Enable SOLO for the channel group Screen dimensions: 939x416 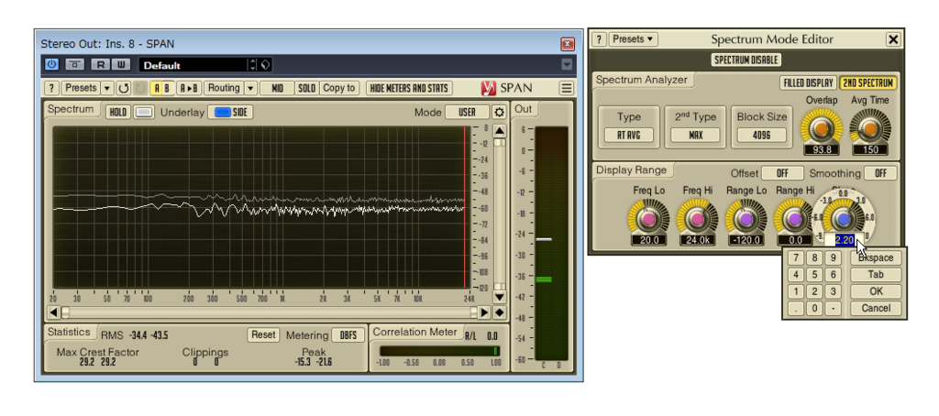tap(306, 88)
